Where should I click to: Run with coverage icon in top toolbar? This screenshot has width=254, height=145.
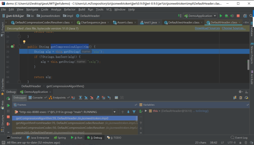pos(232,16)
